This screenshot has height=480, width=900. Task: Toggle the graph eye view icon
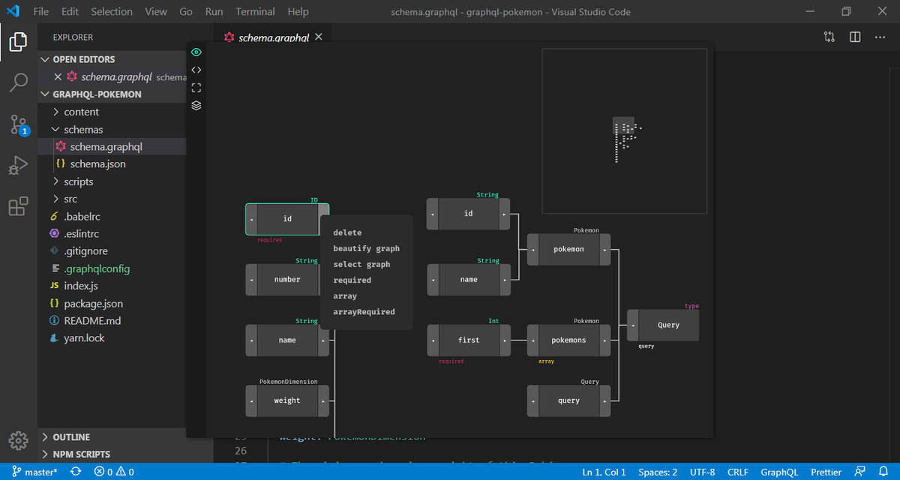coord(196,52)
